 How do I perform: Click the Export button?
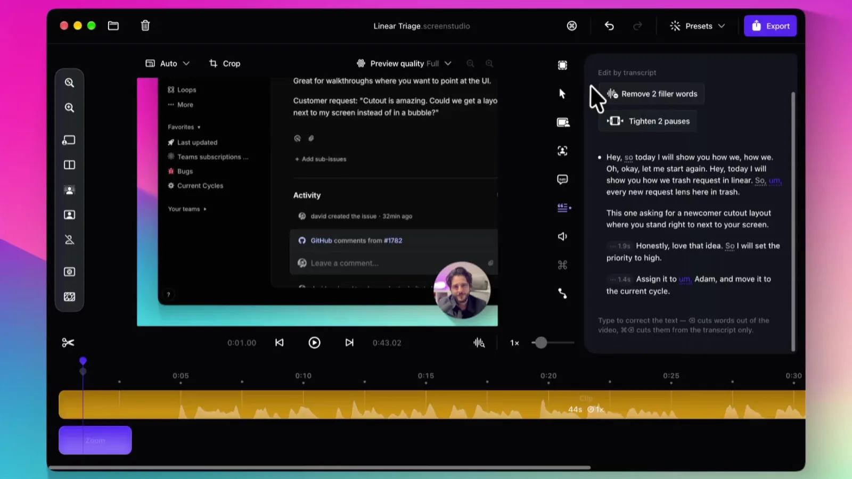(x=770, y=26)
